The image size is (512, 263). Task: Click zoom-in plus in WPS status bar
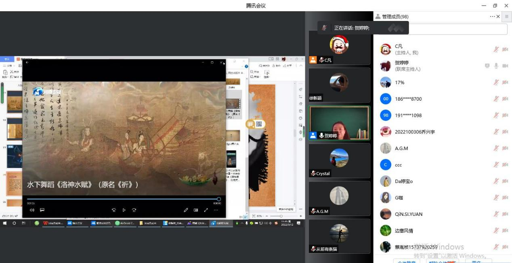(x=301, y=216)
